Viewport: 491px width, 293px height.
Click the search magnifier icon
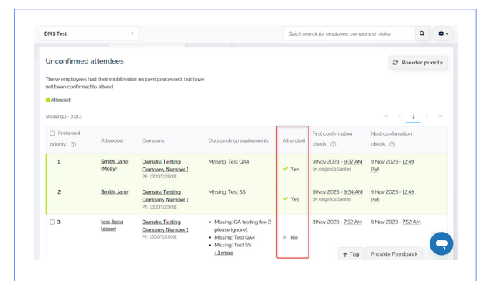coord(422,33)
